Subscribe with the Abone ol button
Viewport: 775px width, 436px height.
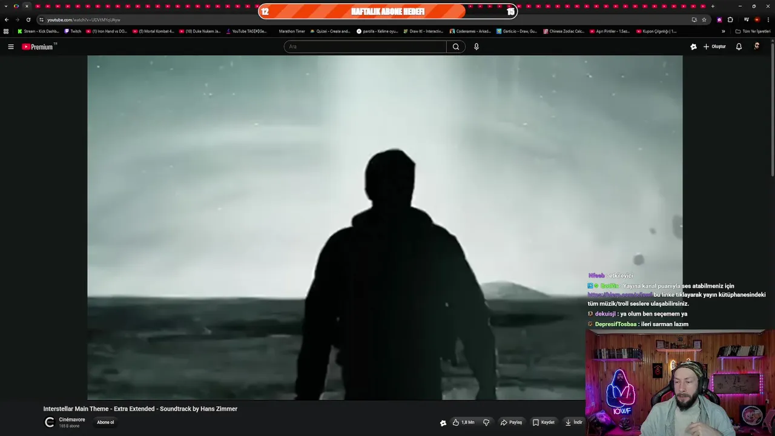point(105,423)
